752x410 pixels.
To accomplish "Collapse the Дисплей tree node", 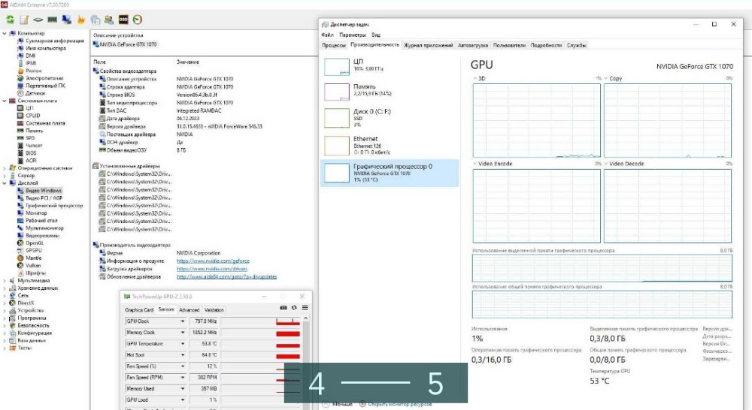I will pos(5,183).
